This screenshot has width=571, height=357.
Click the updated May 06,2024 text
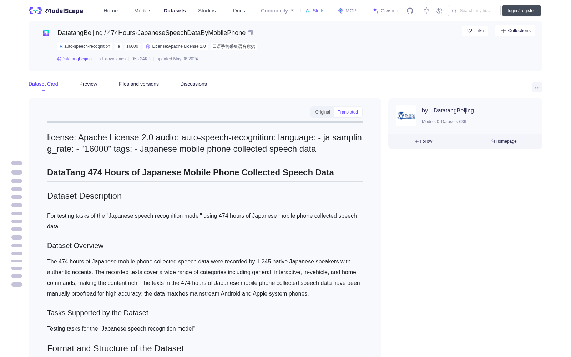177,59
